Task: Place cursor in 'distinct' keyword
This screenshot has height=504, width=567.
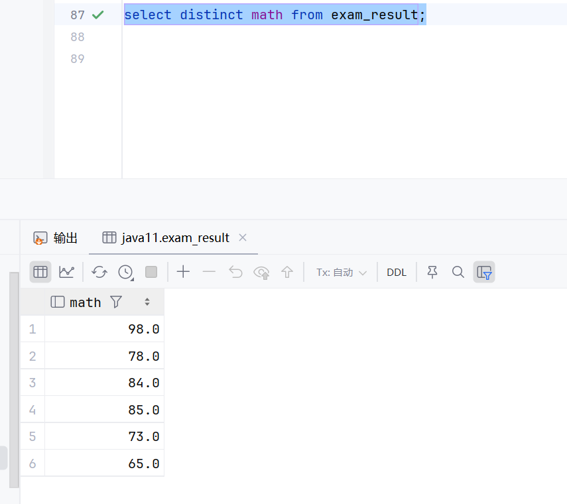Action: tap(211, 15)
